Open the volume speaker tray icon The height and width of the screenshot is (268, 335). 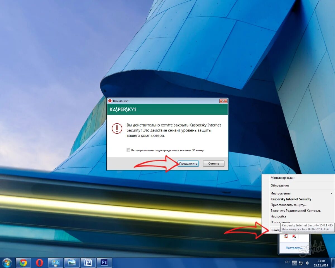click(307, 263)
